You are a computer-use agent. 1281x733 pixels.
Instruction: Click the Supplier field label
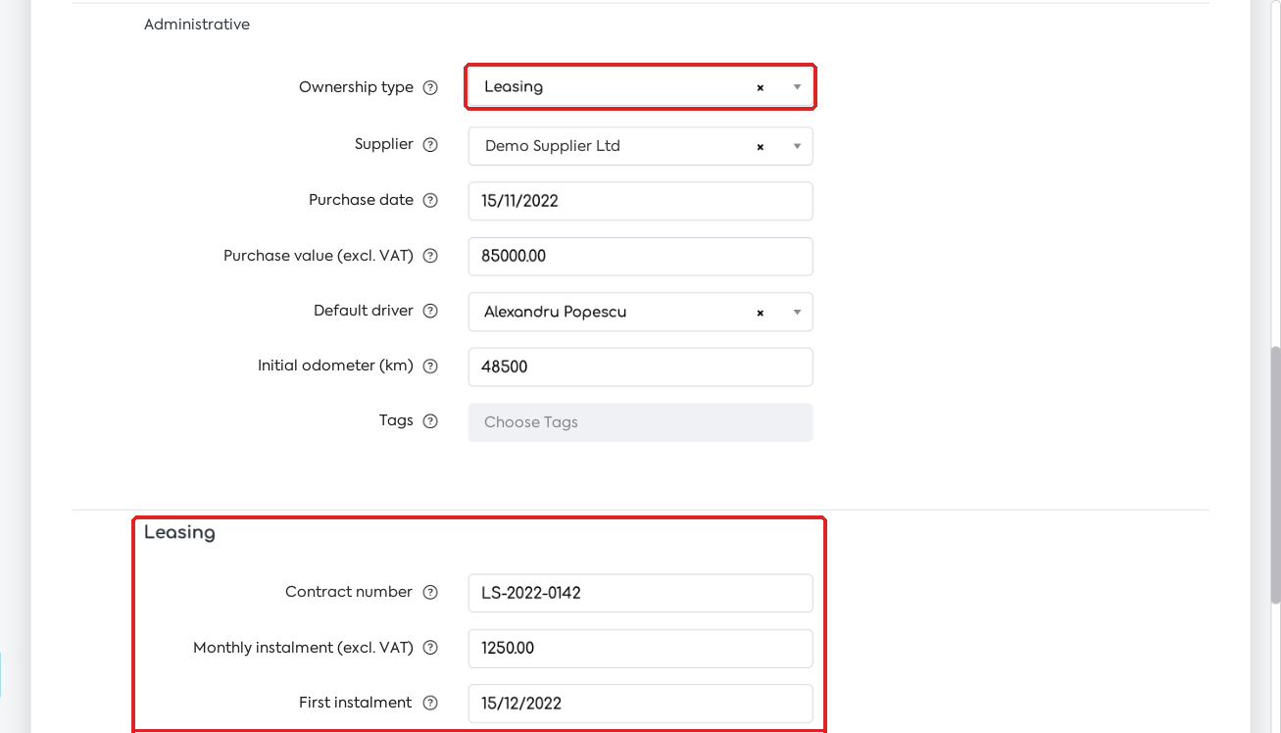click(384, 144)
